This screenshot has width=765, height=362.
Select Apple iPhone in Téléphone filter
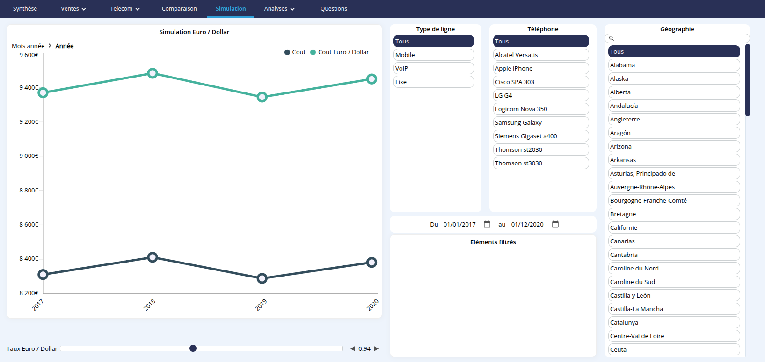click(540, 68)
